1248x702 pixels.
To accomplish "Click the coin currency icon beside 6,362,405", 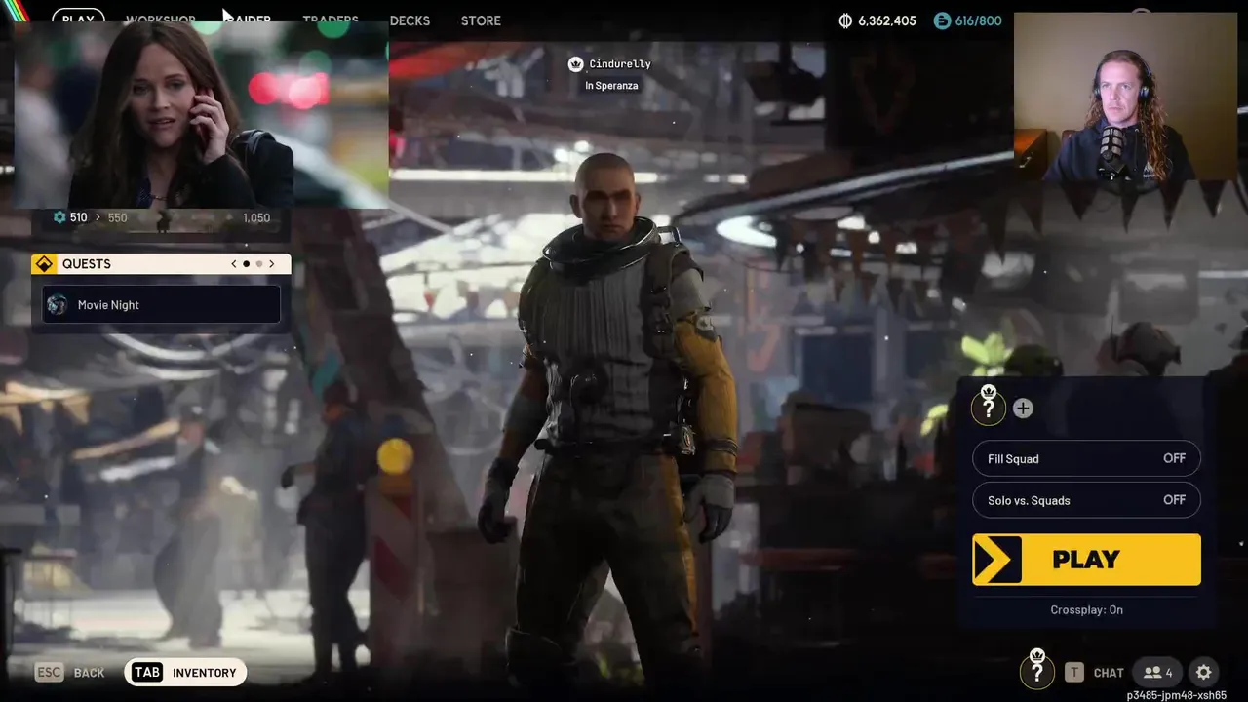I will pyautogui.click(x=845, y=20).
